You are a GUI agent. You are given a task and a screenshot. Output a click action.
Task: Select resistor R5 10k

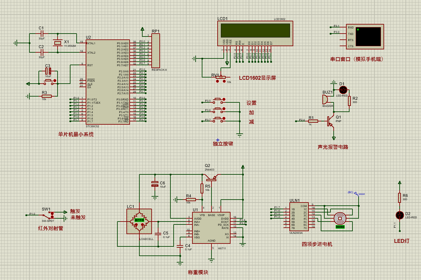202,188
